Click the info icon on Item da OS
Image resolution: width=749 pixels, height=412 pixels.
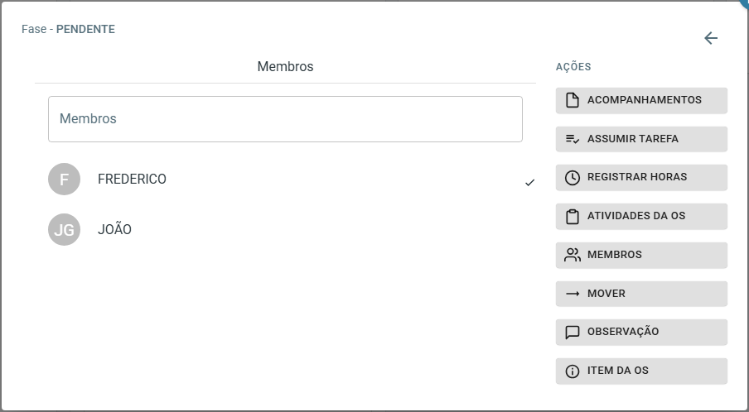click(x=573, y=371)
